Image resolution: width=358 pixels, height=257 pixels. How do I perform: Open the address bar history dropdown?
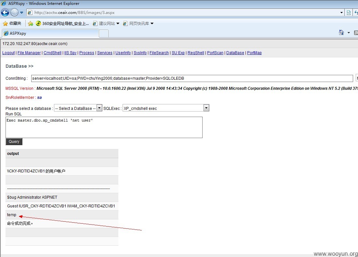tap(341, 13)
